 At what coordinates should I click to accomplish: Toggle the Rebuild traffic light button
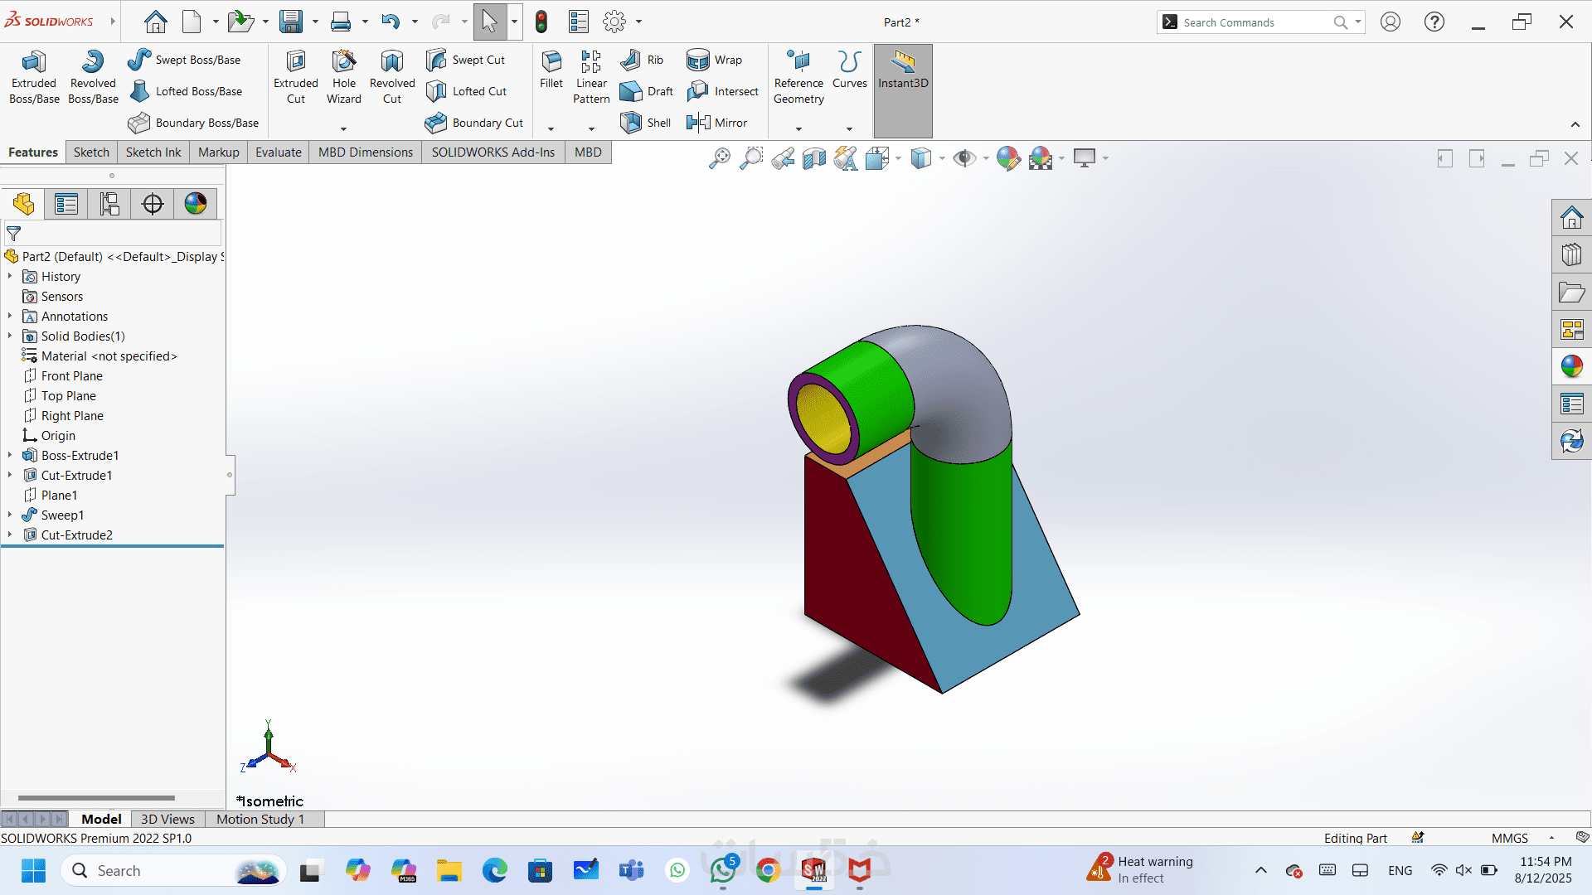coord(541,22)
